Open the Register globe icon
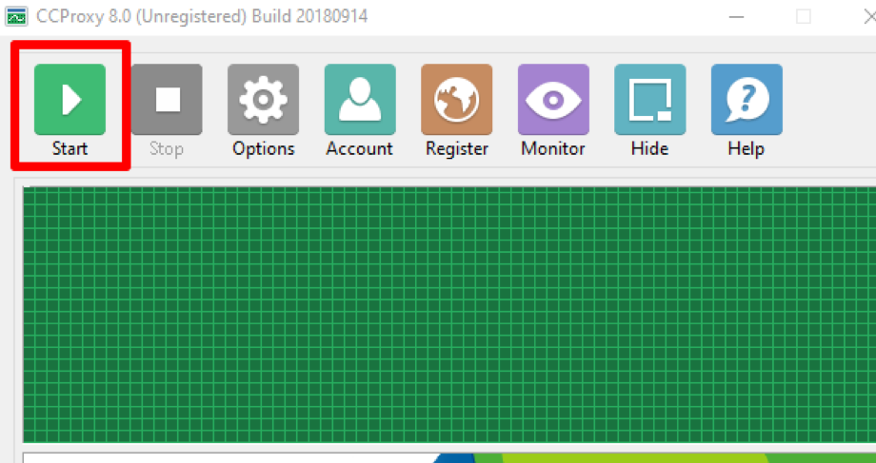Screen dimensions: 876x463 pos(456,100)
